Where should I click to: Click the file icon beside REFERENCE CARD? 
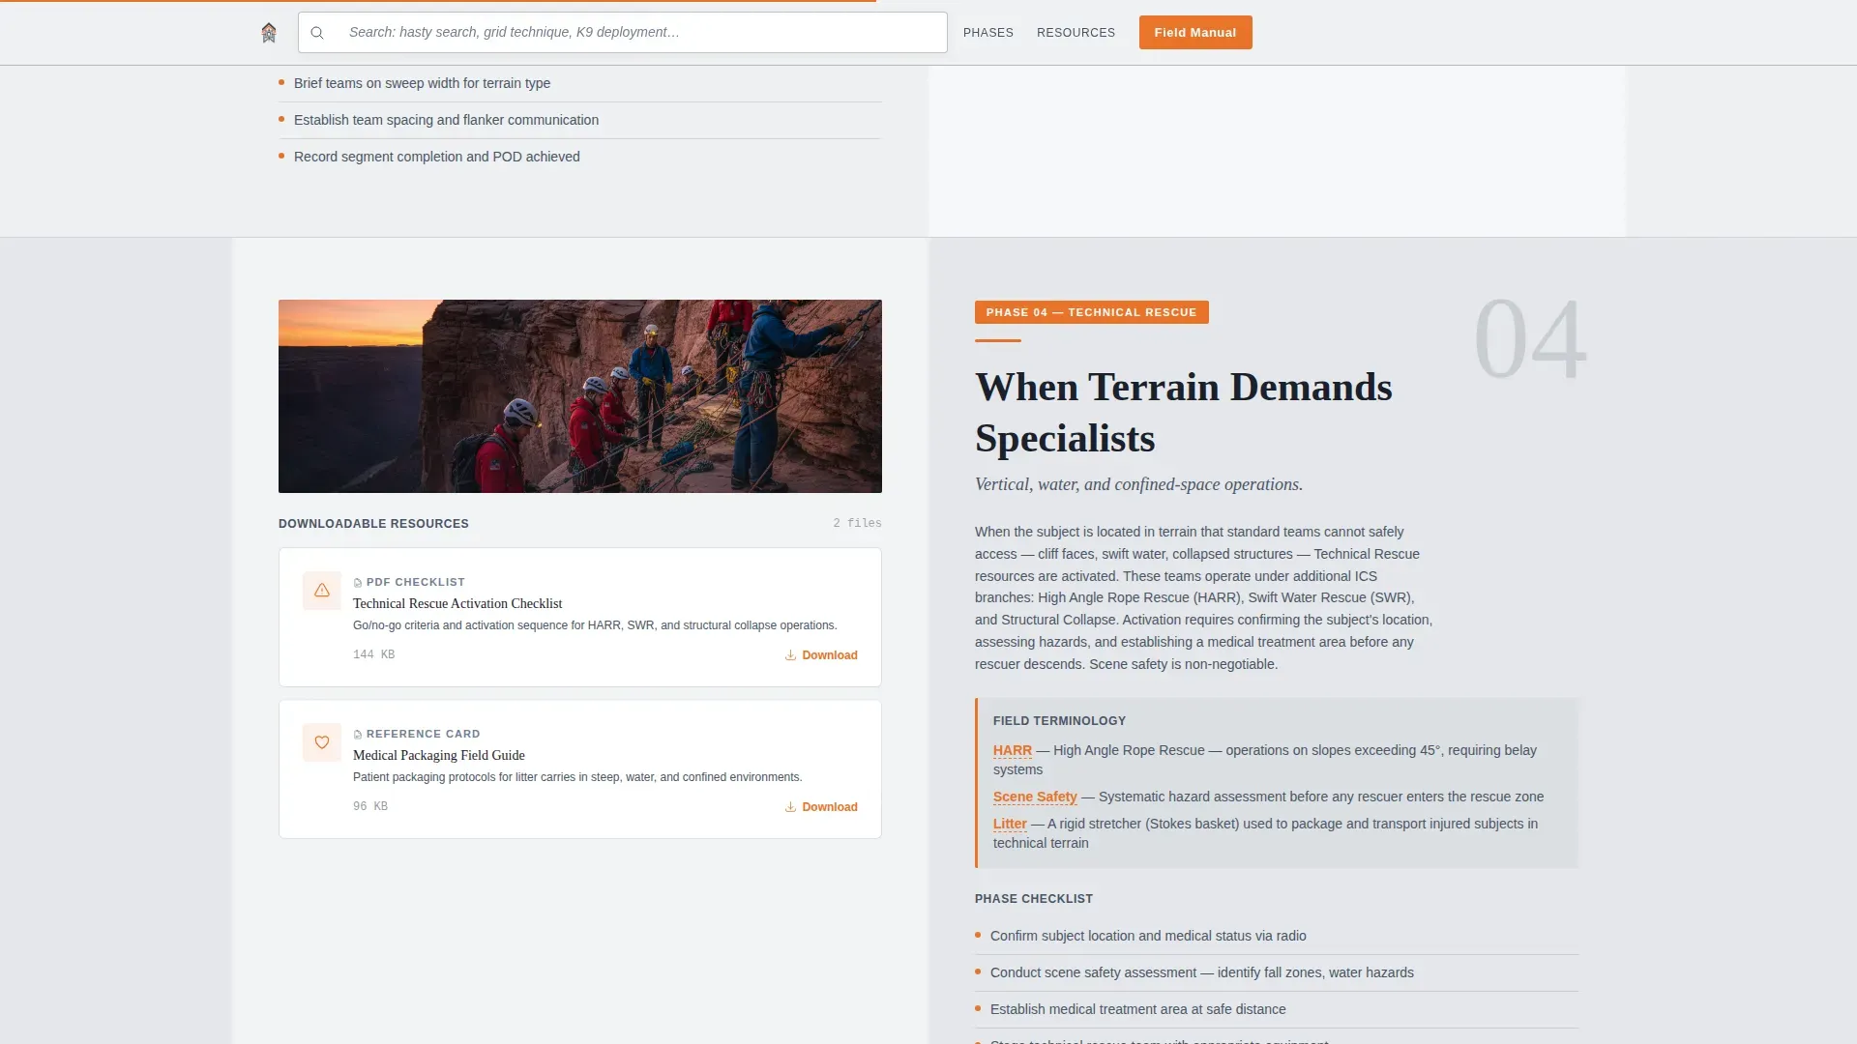[358, 735]
